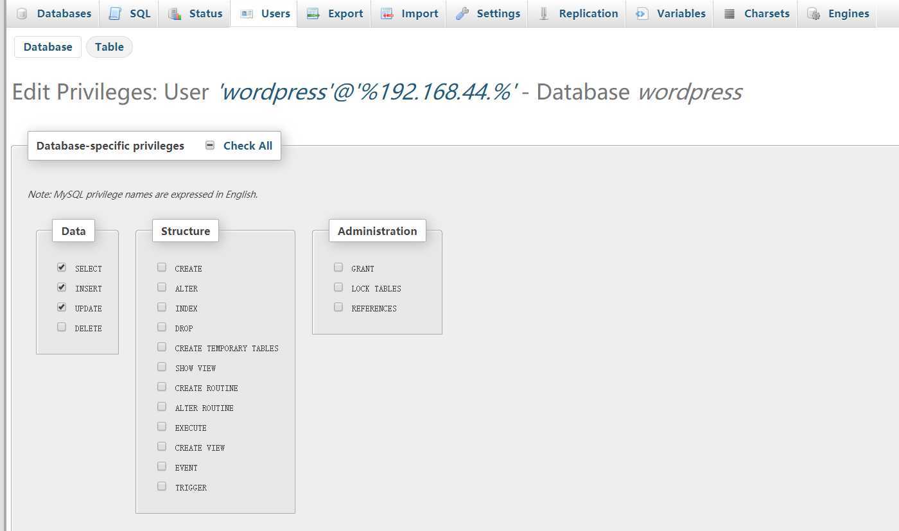Tick the INDEX privilege checkbox

pyautogui.click(x=162, y=307)
